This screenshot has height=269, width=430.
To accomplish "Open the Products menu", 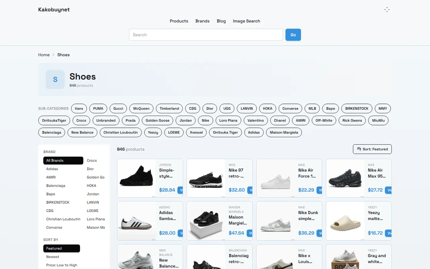I will 179,21.
